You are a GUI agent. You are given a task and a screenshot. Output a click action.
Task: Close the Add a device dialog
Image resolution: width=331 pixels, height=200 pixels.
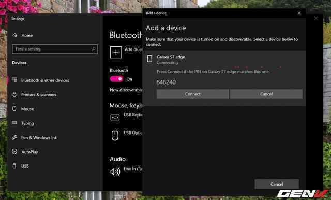(299, 13)
